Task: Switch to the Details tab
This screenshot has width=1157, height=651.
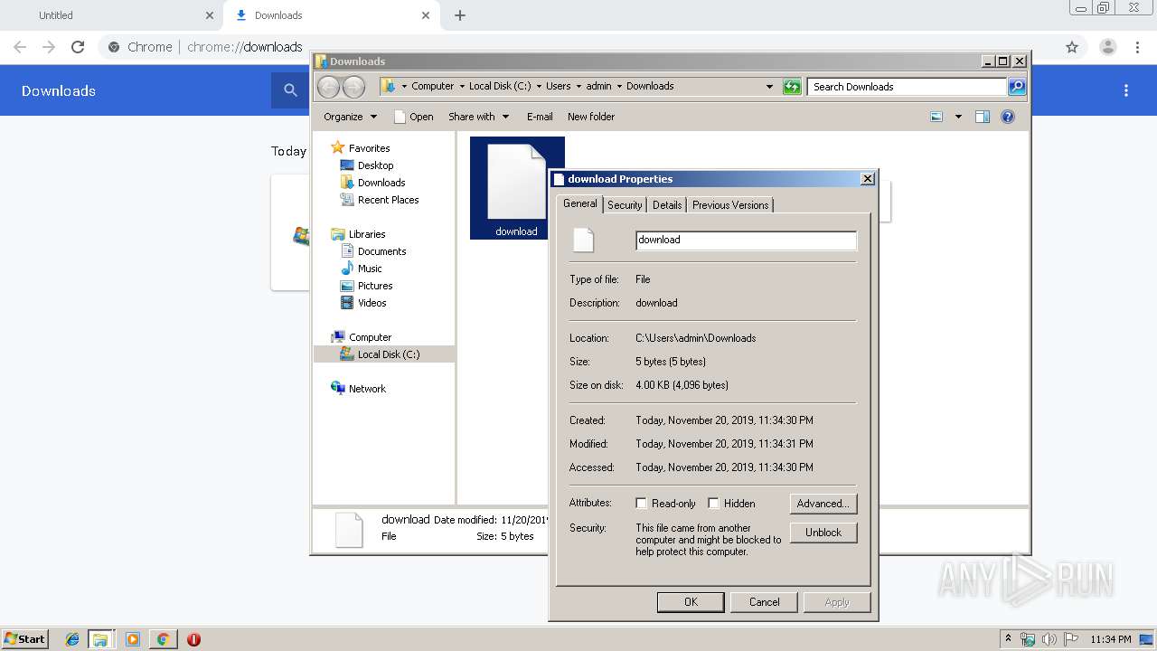Action: coord(667,205)
